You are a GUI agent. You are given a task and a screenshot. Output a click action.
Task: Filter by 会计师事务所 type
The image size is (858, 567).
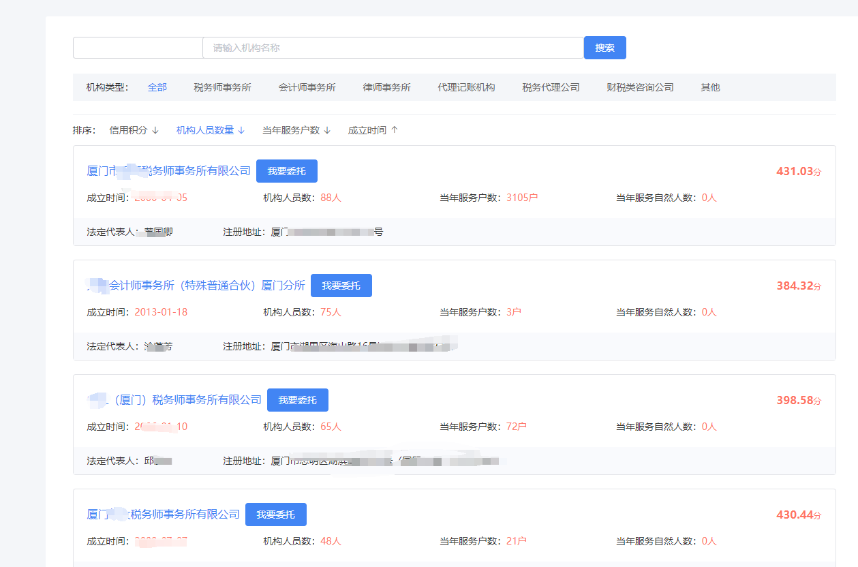[307, 87]
